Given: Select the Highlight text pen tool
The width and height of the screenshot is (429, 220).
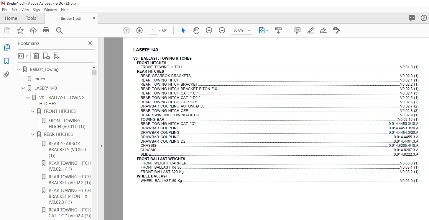Looking at the screenshot, I should (310, 30).
